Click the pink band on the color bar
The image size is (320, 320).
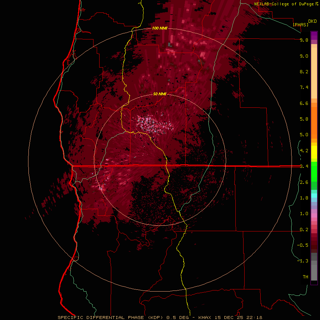[314, 215]
